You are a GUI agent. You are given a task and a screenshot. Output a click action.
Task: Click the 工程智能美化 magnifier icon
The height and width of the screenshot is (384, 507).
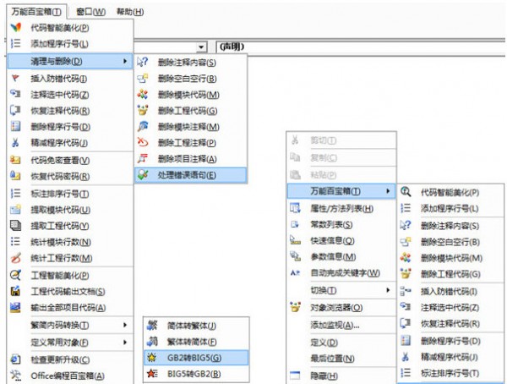[14, 276]
